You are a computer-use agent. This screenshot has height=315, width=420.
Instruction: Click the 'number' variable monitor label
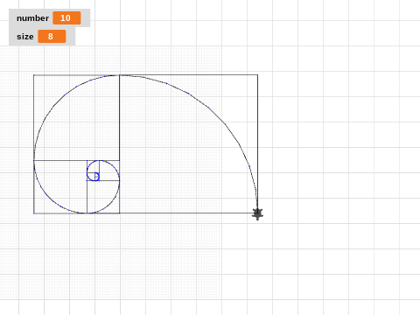[32, 18]
